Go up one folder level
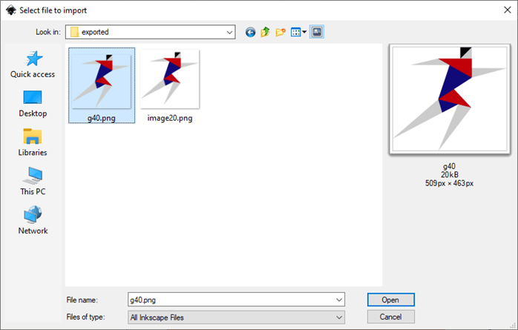The height and width of the screenshot is (330, 518). (265, 32)
